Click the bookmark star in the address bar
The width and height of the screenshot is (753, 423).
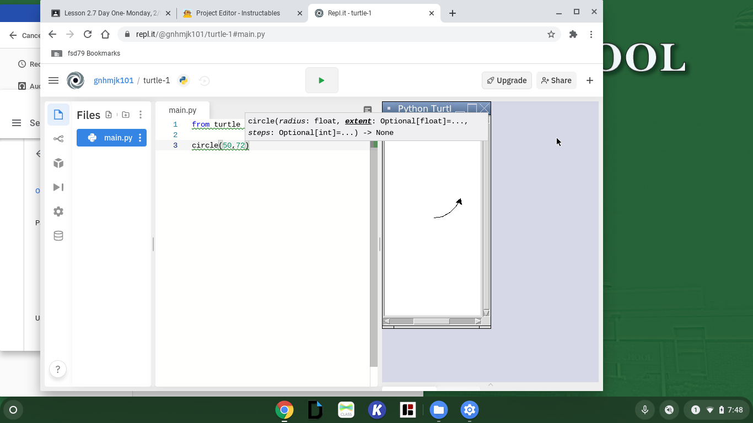(x=551, y=34)
